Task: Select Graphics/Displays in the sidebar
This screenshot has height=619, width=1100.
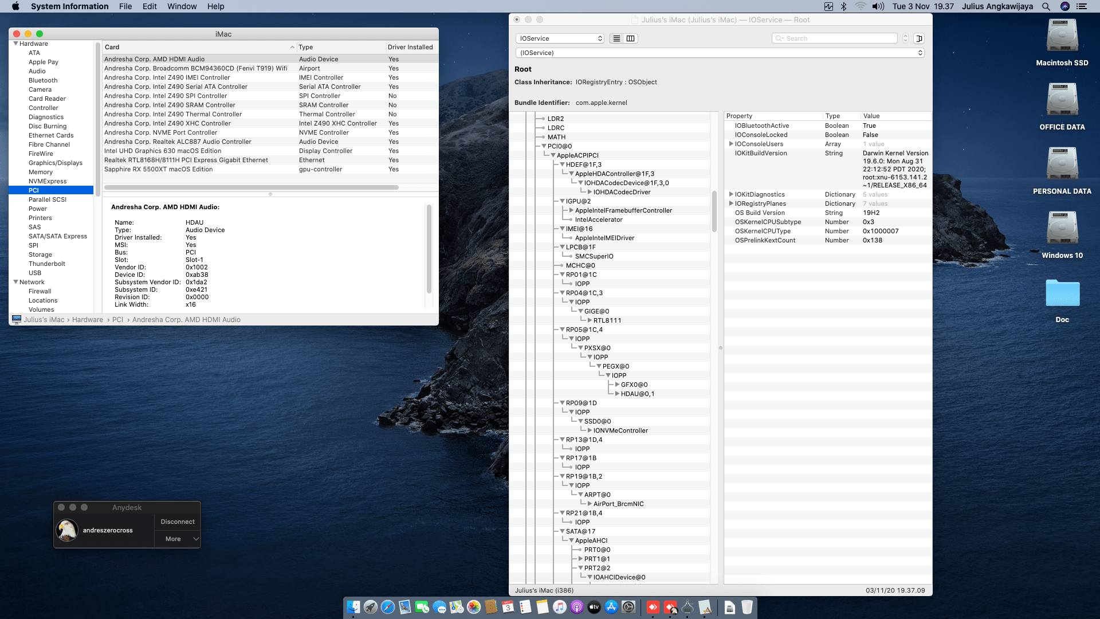Action: tap(56, 163)
